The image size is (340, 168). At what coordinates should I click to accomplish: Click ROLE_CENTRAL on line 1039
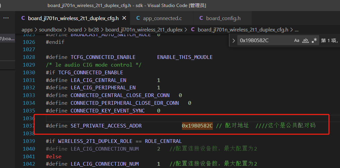click(x=163, y=141)
